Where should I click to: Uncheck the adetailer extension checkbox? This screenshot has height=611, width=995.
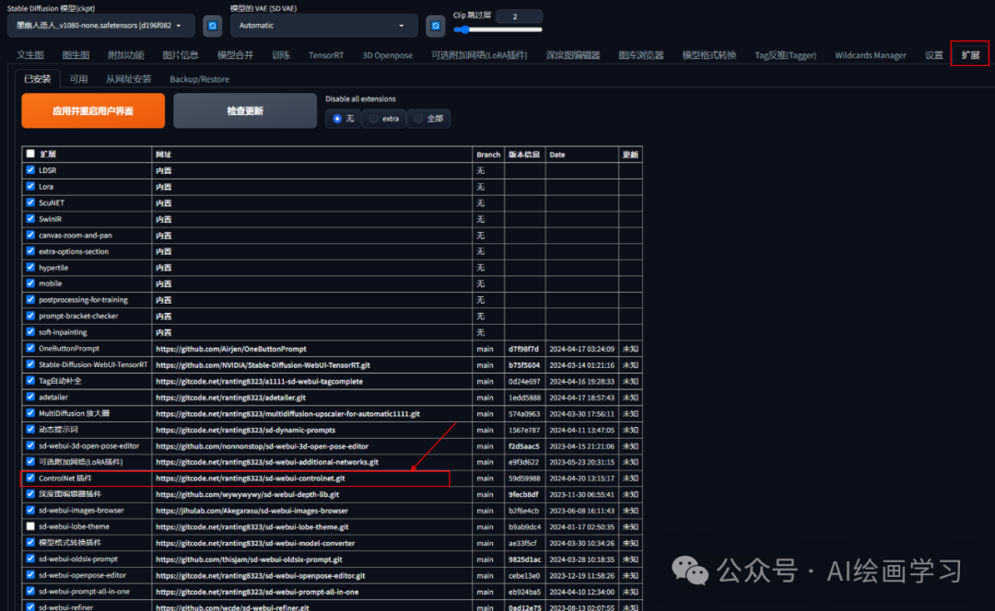click(30, 397)
